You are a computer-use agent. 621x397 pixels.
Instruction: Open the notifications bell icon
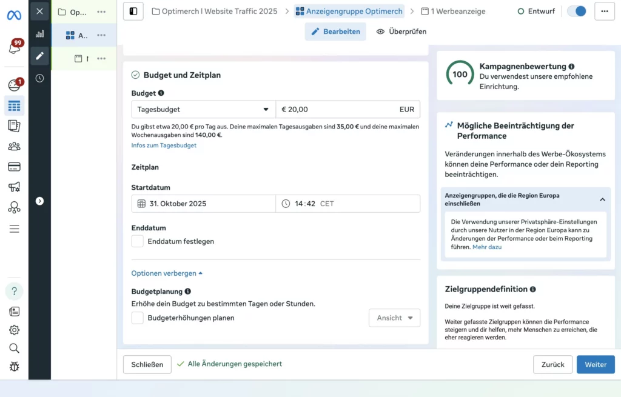[14, 47]
